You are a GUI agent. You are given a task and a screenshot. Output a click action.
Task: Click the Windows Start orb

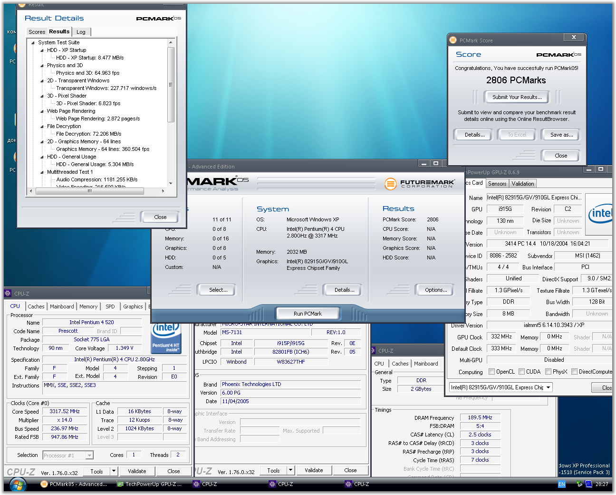tap(18, 485)
